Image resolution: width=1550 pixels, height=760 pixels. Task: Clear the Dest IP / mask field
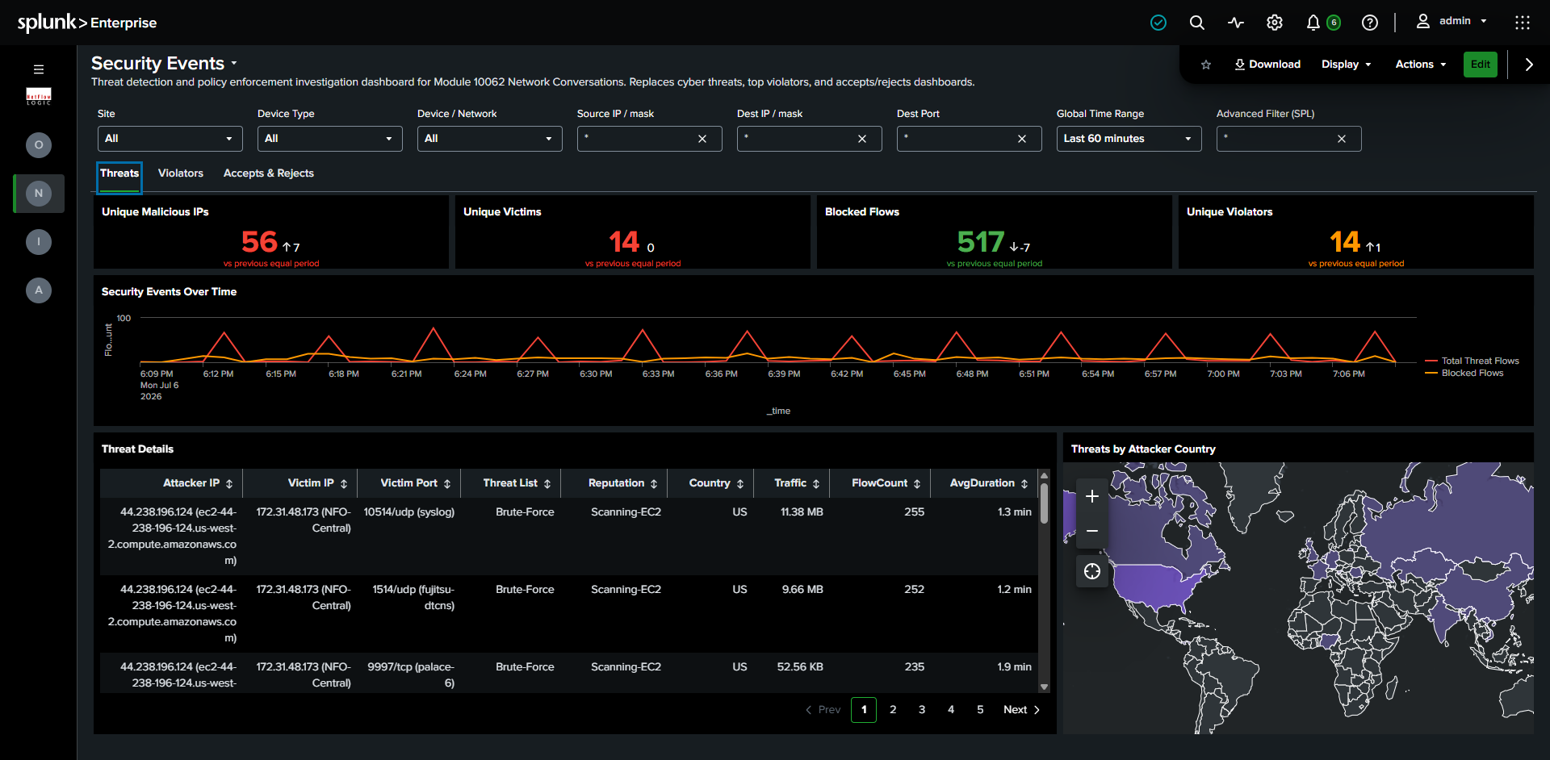(862, 139)
